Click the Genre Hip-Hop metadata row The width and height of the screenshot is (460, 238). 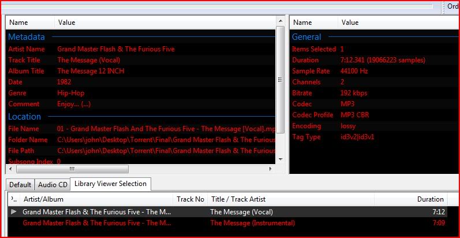(x=70, y=93)
